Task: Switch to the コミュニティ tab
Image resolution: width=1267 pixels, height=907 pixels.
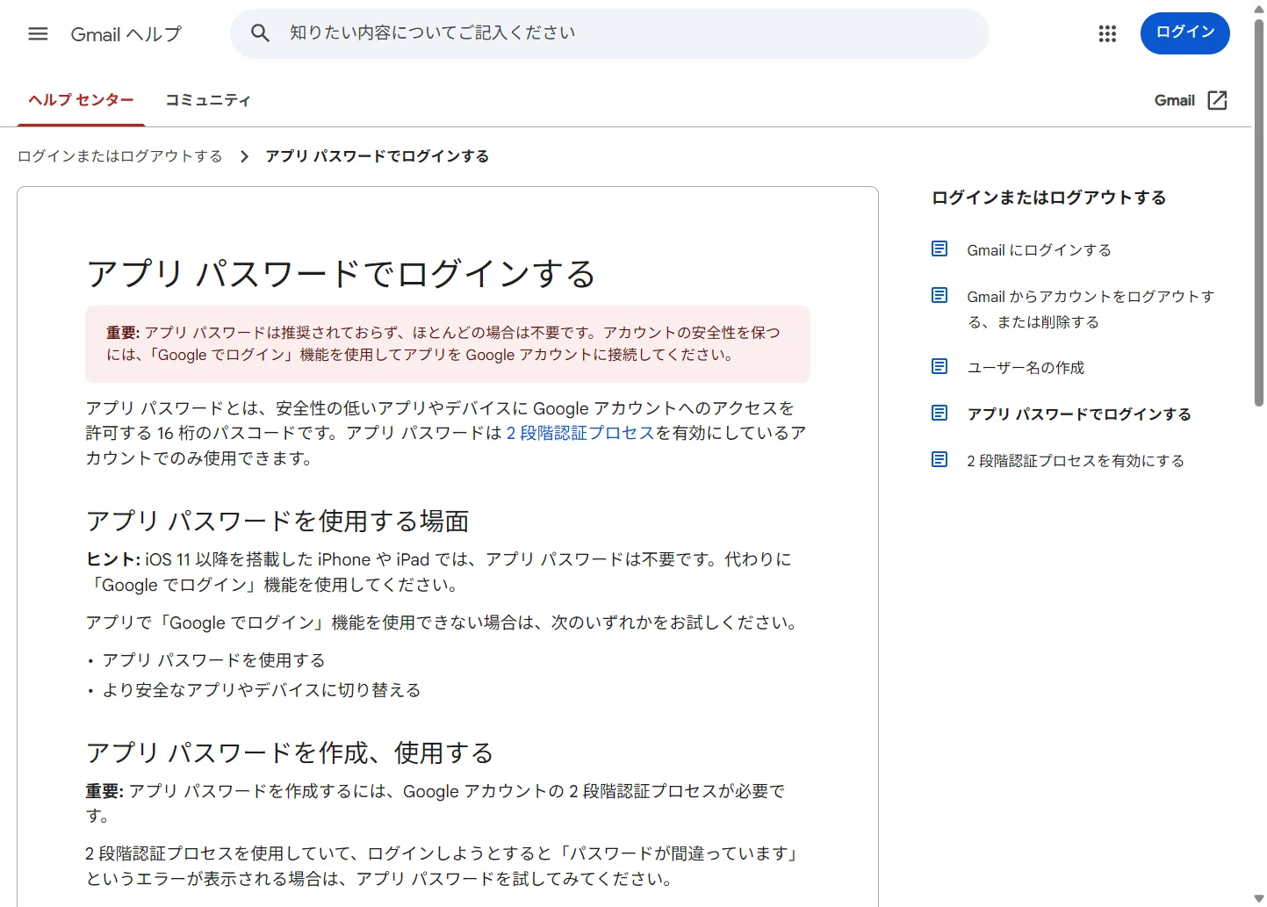Action: 208,100
